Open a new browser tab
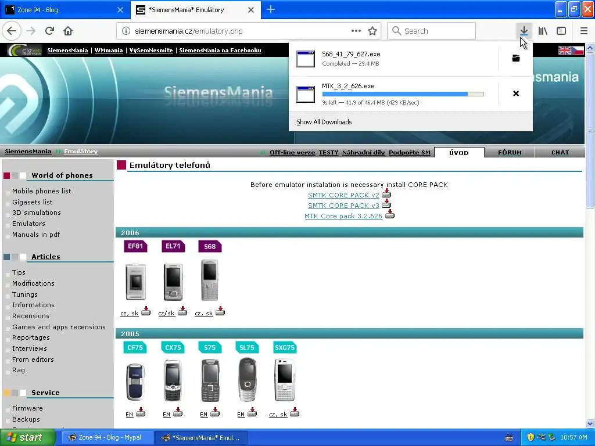Image resolution: width=595 pixels, height=446 pixels. coord(271,9)
